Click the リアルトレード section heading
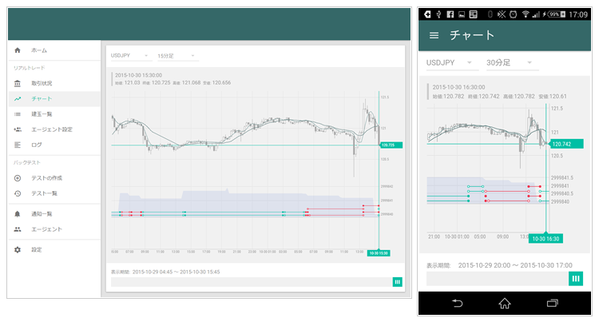Viewport: 599px width, 326px height. [29, 68]
